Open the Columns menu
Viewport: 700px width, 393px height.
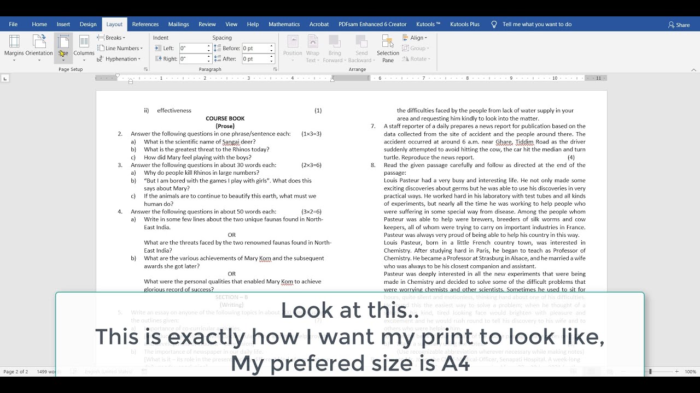(x=84, y=48)
